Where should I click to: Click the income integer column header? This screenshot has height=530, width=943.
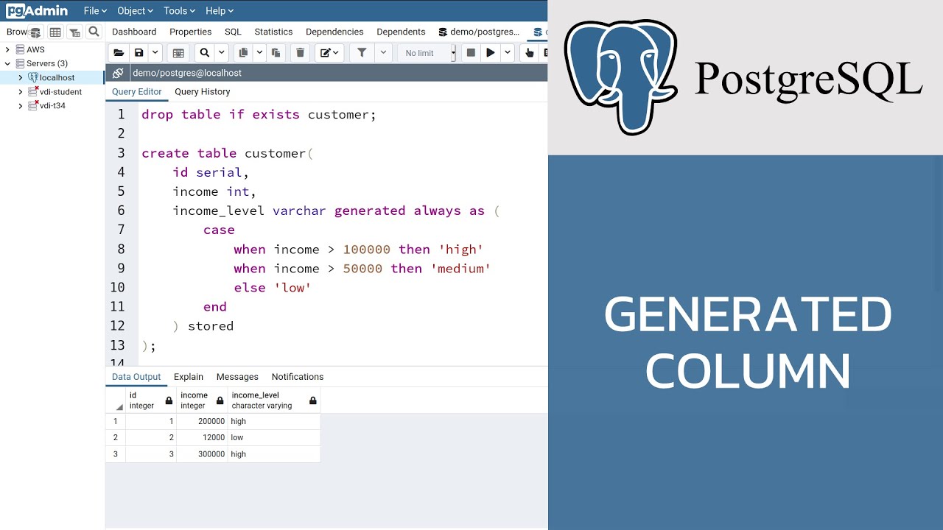[x=202, y=400]
